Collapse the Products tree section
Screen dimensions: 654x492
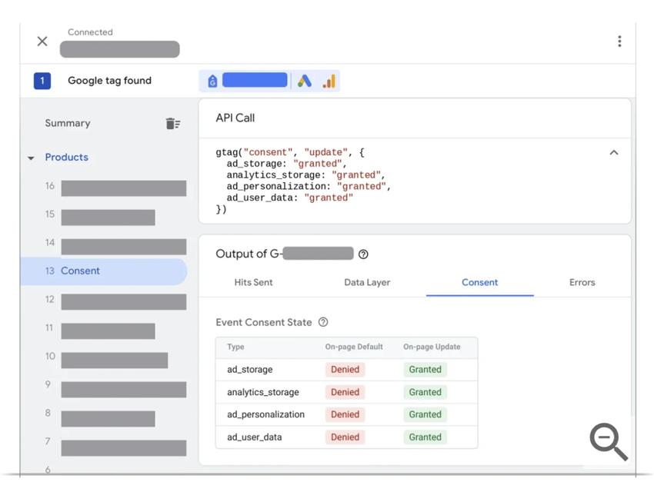[31, 158]
